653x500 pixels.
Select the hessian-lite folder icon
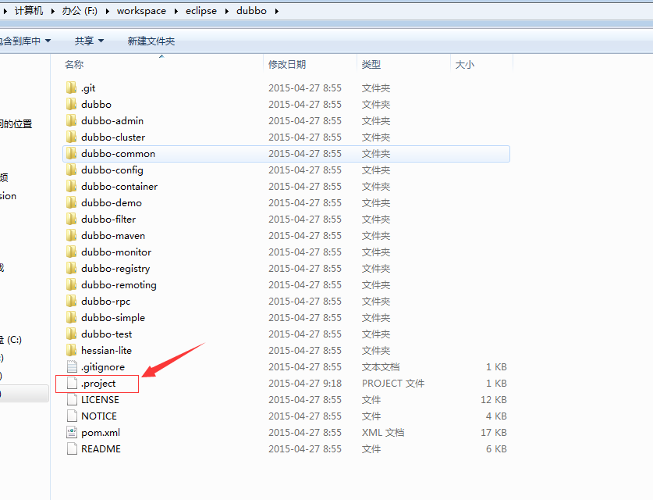click(x=71, y=350)
